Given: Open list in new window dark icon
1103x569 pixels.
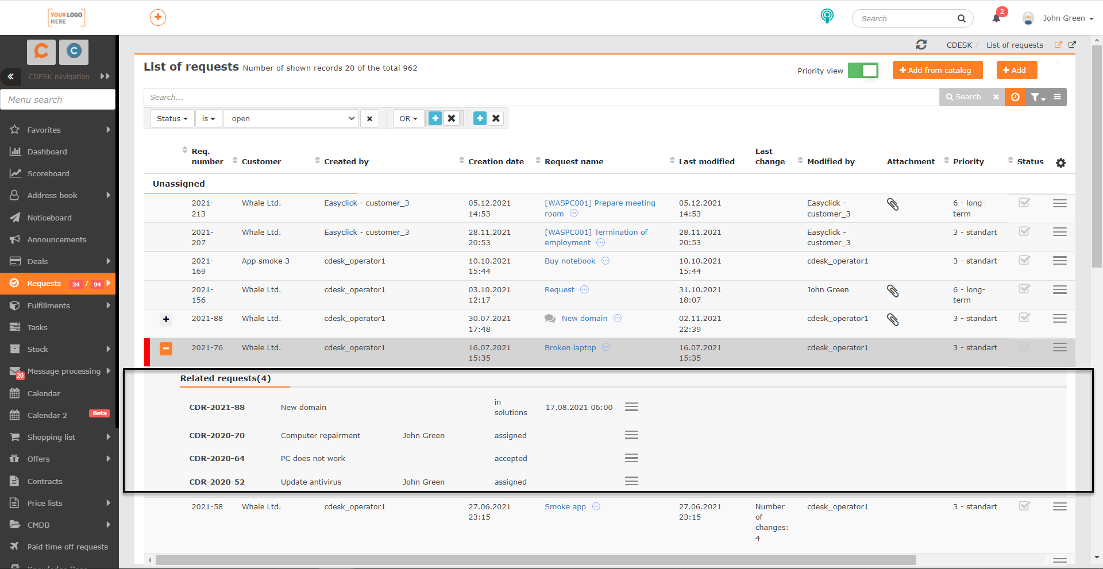Looking at the screenshot, I should coord(1072,45).
